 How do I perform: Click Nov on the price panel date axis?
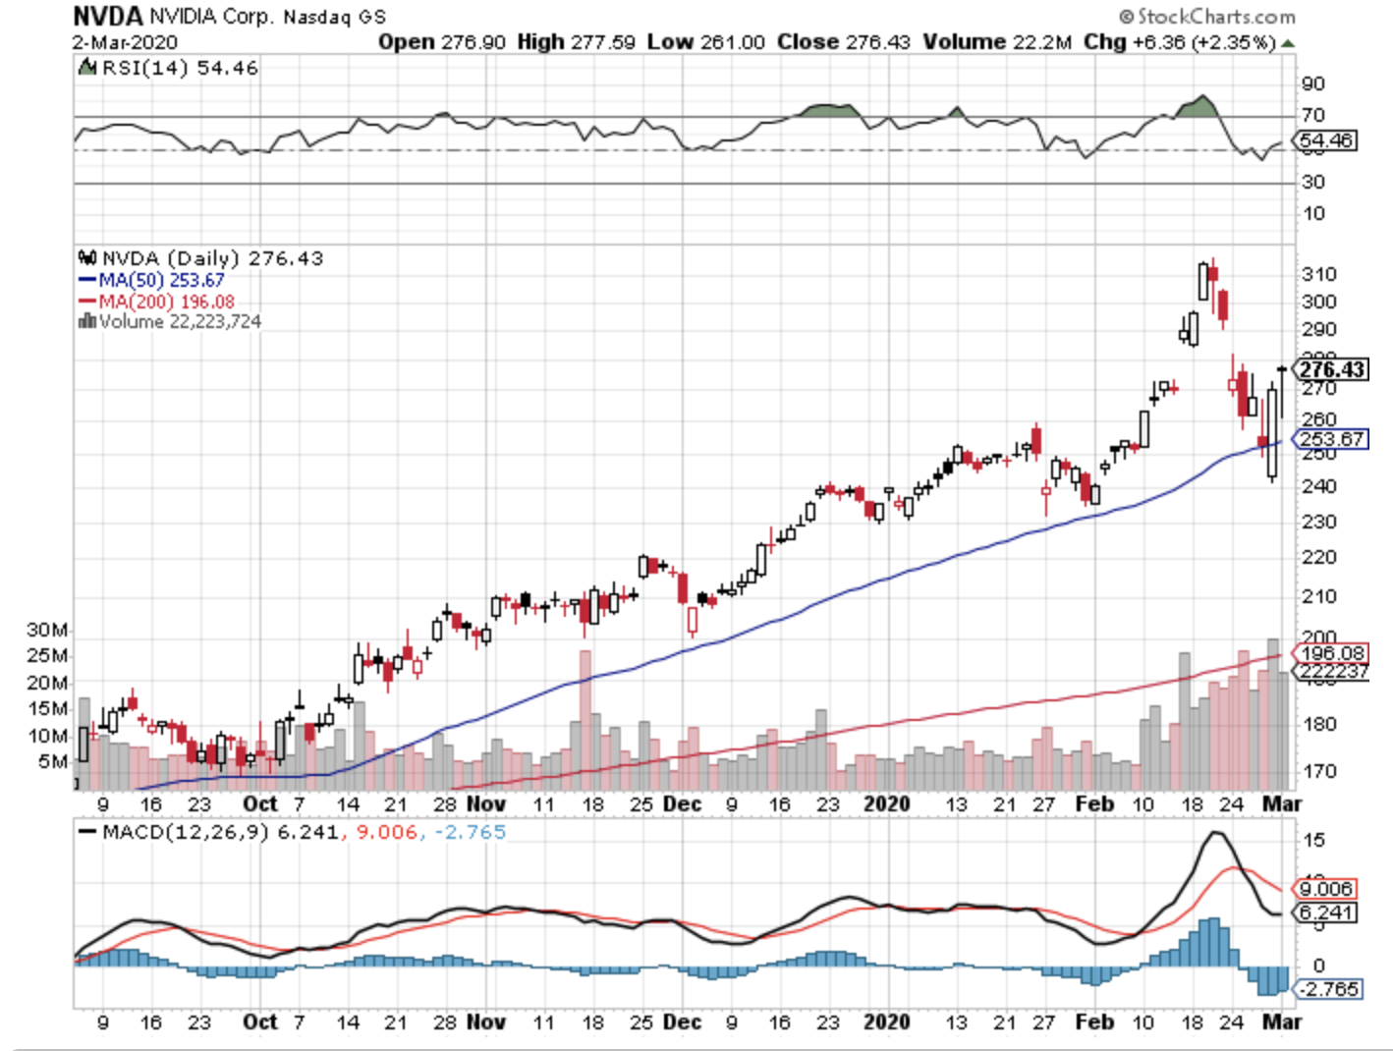(486, 803)
